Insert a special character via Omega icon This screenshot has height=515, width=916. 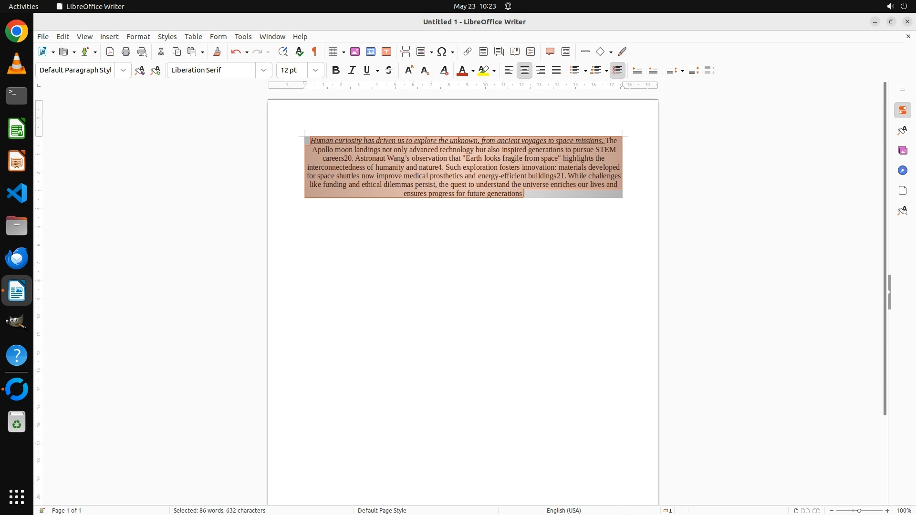(x=442, y=52)
